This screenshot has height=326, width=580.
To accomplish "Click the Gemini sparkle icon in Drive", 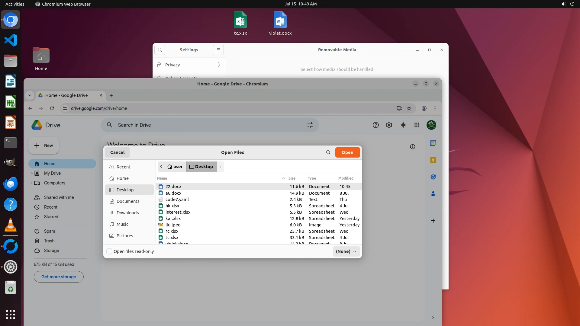I will pyautogui.click(x=403, y=125).
